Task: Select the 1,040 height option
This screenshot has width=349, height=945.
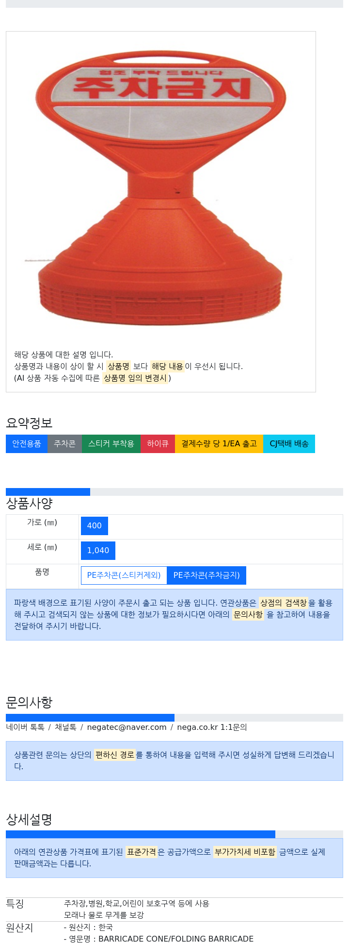Action: [x=98, y=551]
